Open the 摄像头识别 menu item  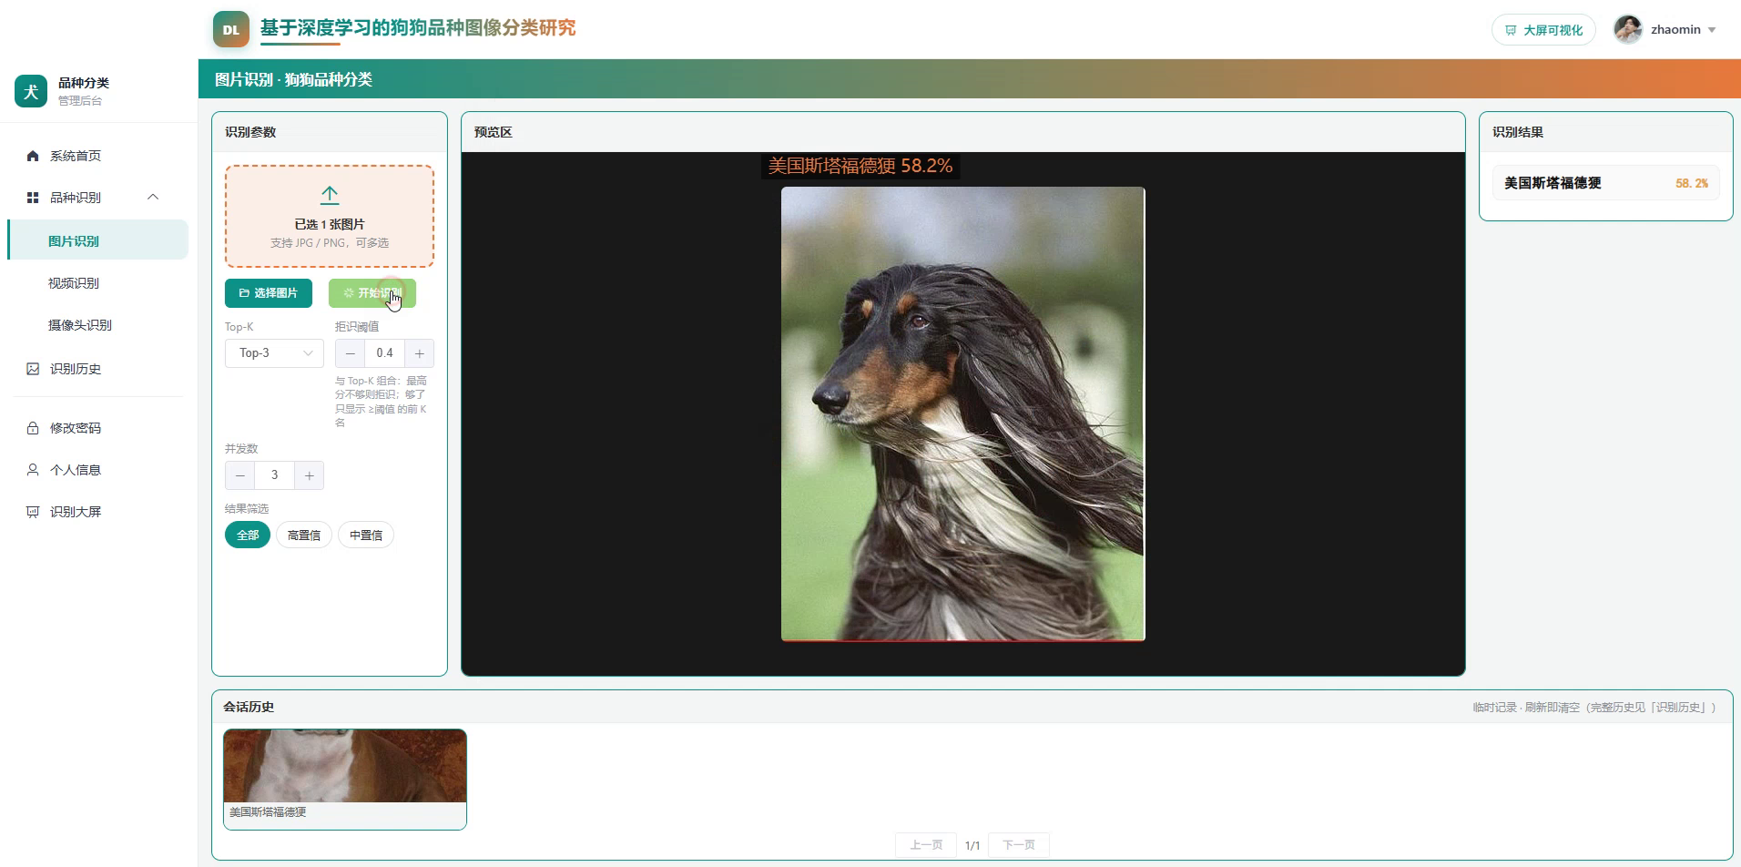[98, 325]
